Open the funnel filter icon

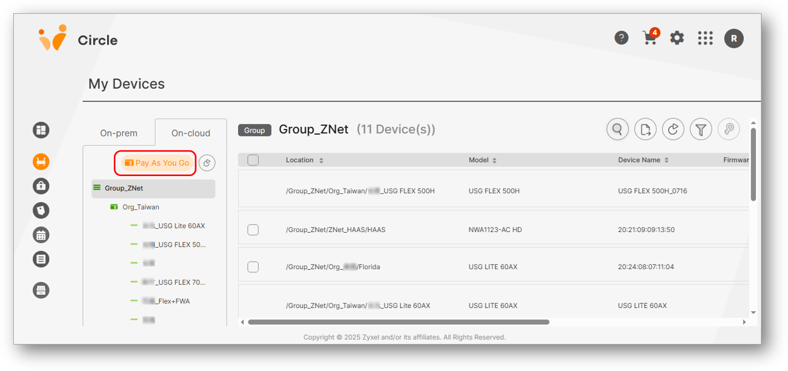tap(700, 130)
